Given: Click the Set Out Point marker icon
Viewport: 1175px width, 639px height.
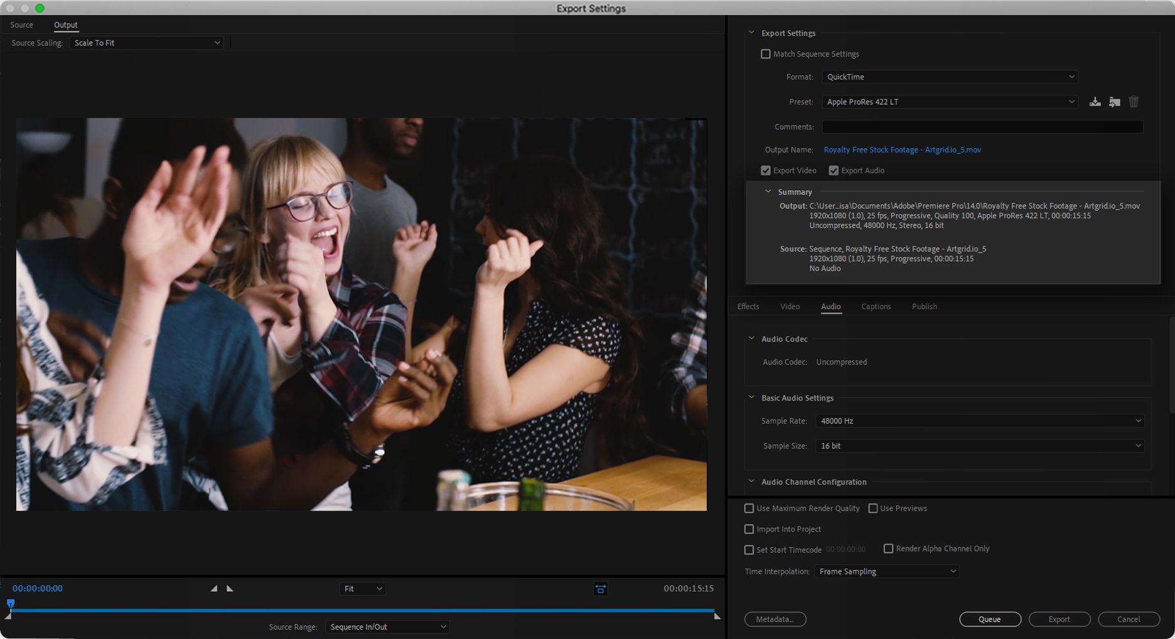Looking at the screenshot, I should (x=230, y=589).
